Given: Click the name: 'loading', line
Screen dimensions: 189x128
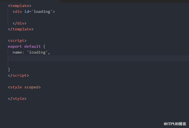Looking at the screenshot, I should click(31, 52).
